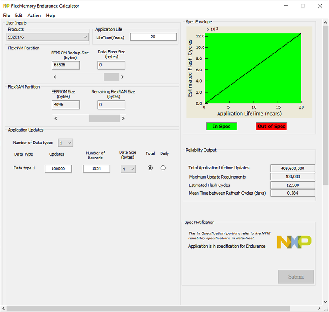The width and height of the screenshot is (329, 312).
Task: Click FlexRAM Partition slider right arrow
Action: [123, 118]
